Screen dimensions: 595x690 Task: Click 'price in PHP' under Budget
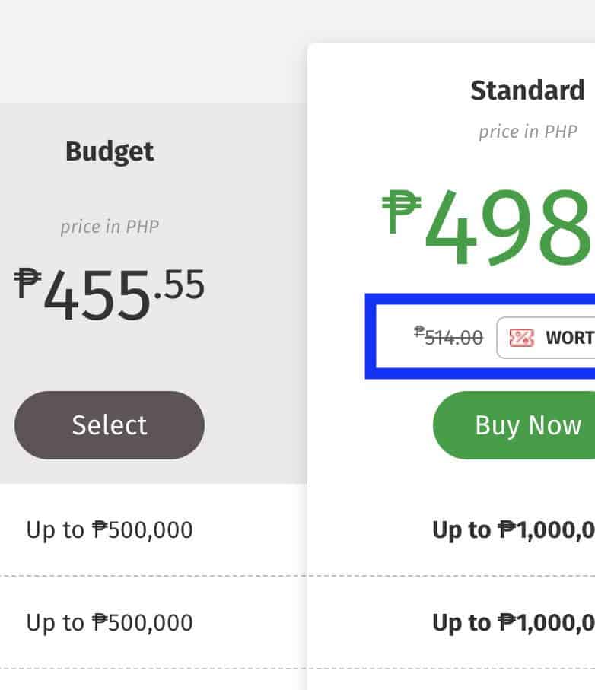pos(110,227)
